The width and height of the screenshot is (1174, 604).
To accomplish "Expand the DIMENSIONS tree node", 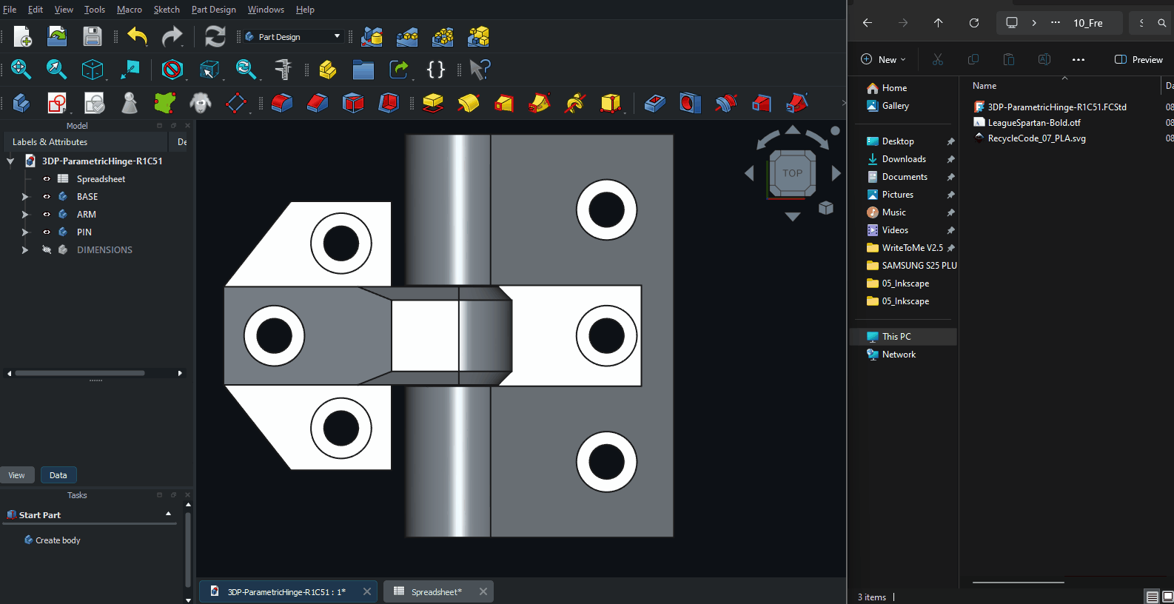I will click(25, 250).
